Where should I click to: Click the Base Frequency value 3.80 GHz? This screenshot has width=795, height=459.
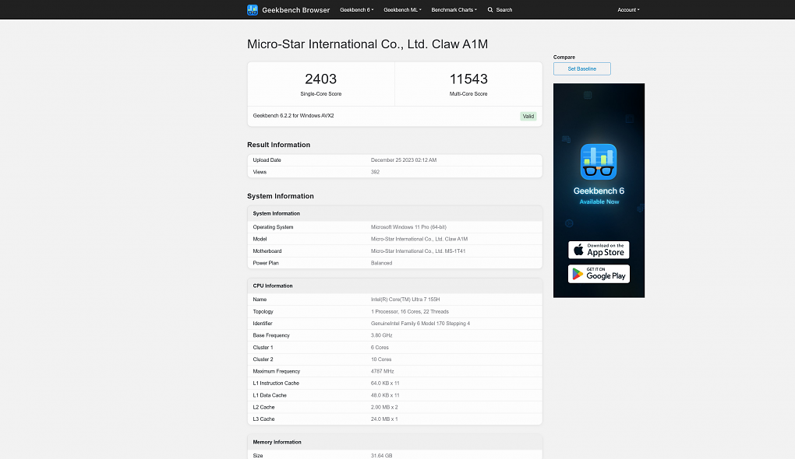[x=382, y=335]
